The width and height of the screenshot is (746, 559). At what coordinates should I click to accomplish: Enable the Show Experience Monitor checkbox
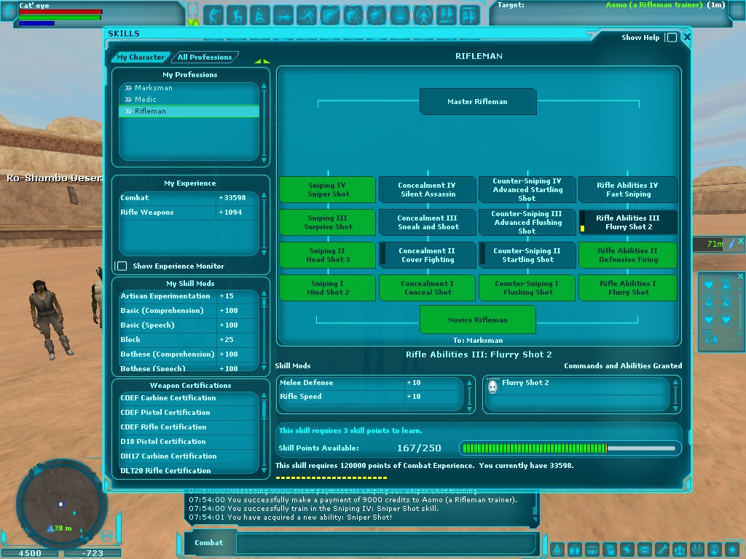[x=122, y=266]
